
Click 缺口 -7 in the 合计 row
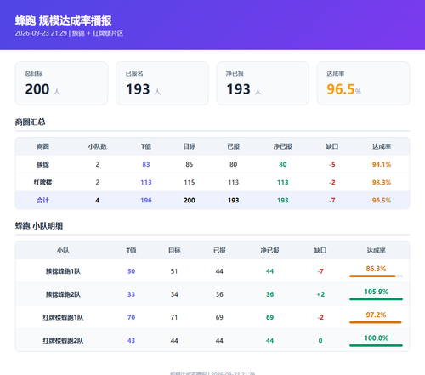(x=331, y=201)
